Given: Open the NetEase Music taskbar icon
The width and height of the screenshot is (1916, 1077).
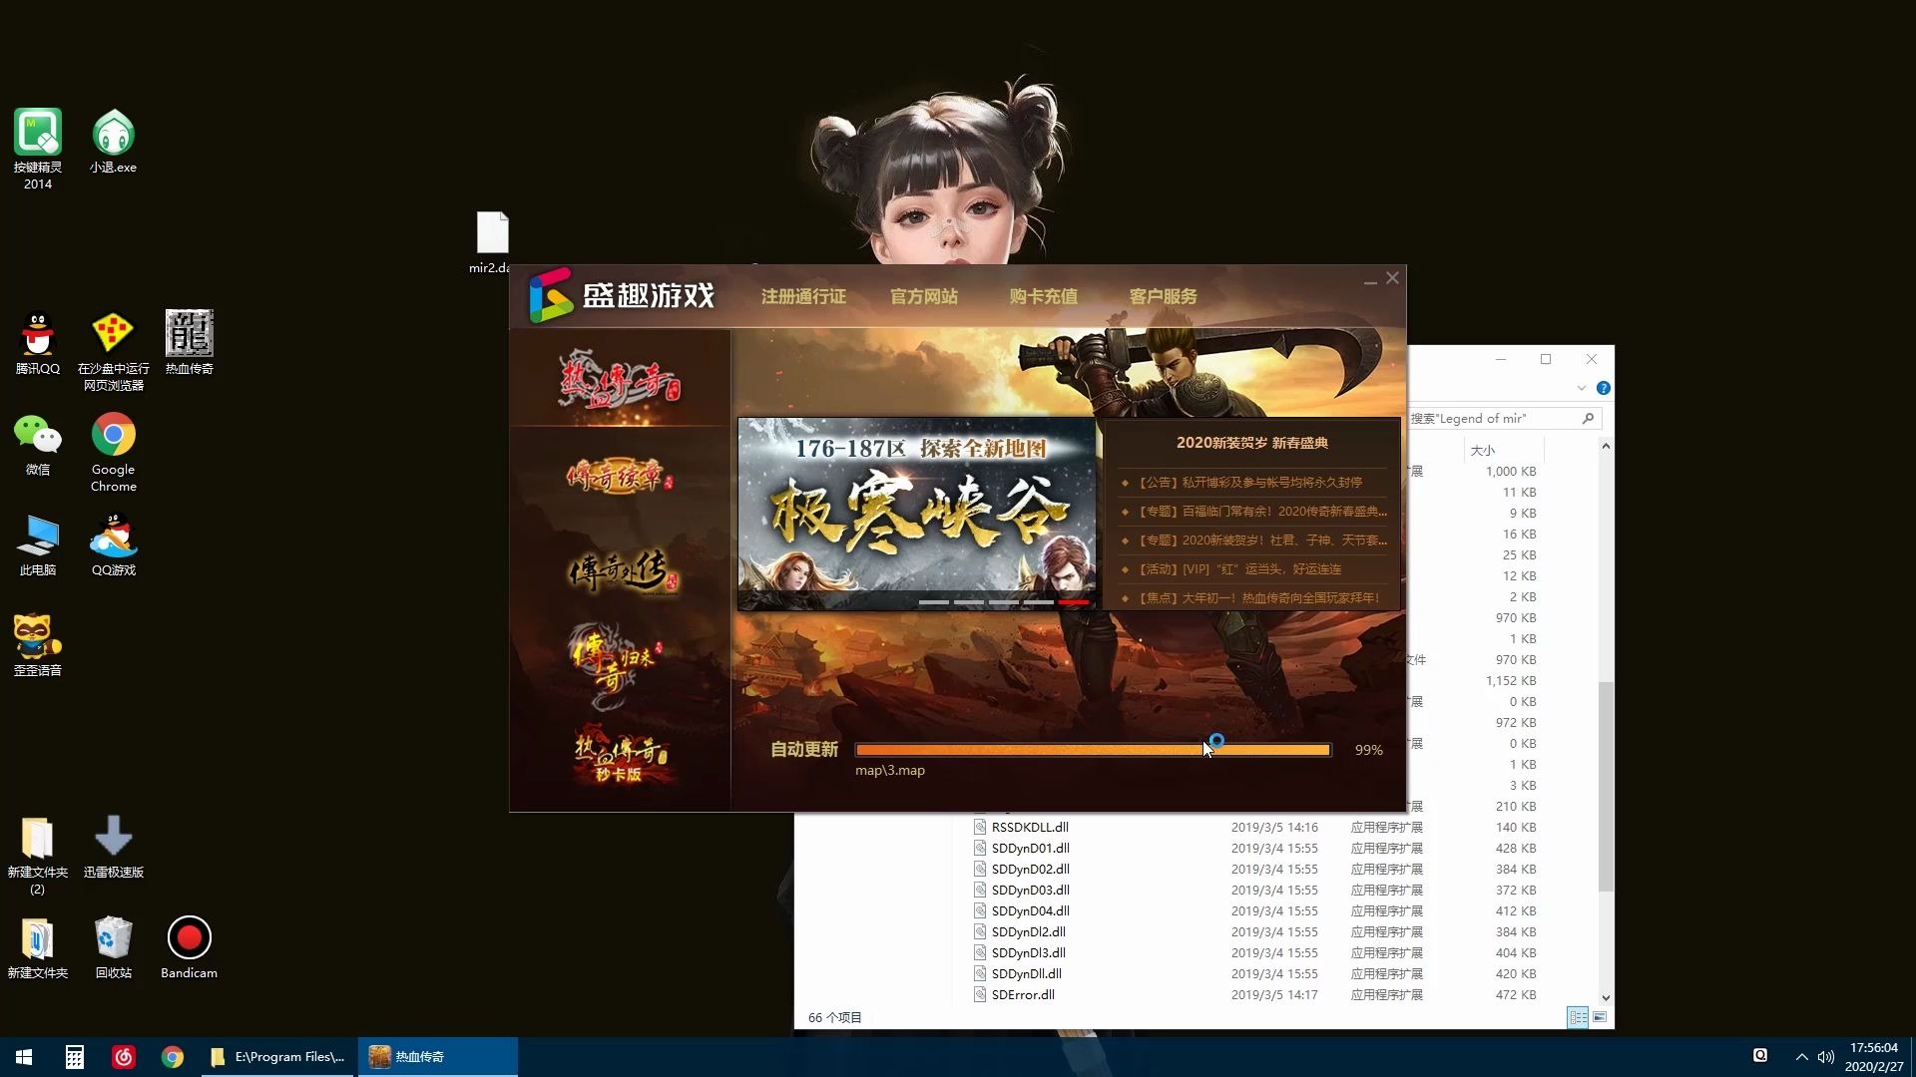Looking at the screenshot, I should click(123, 1056).
